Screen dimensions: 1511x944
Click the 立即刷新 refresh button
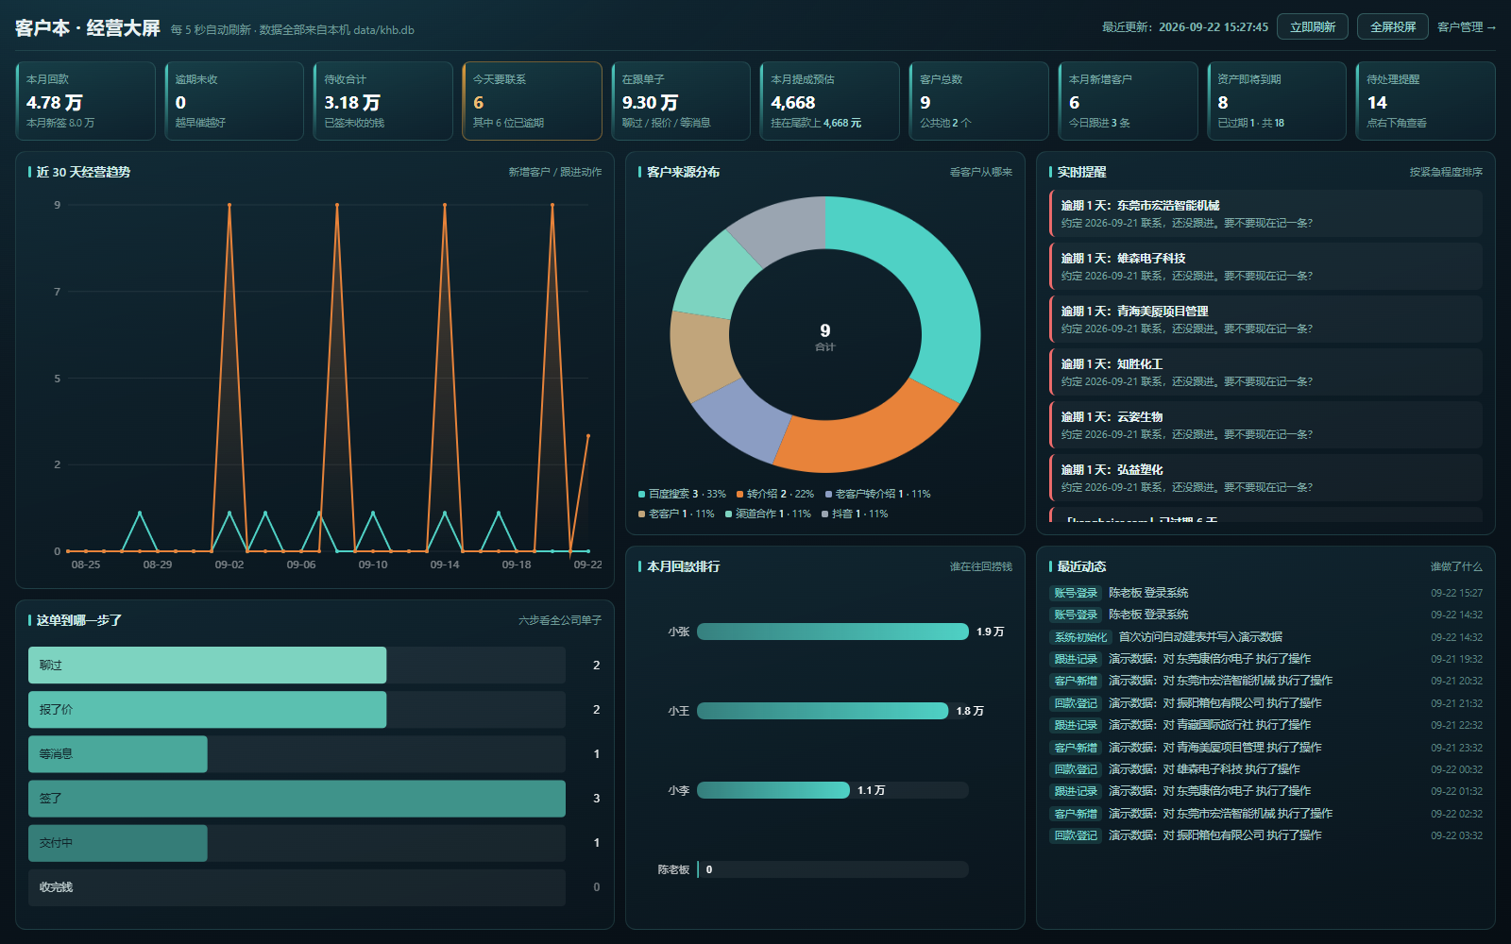coord(1313,26)
